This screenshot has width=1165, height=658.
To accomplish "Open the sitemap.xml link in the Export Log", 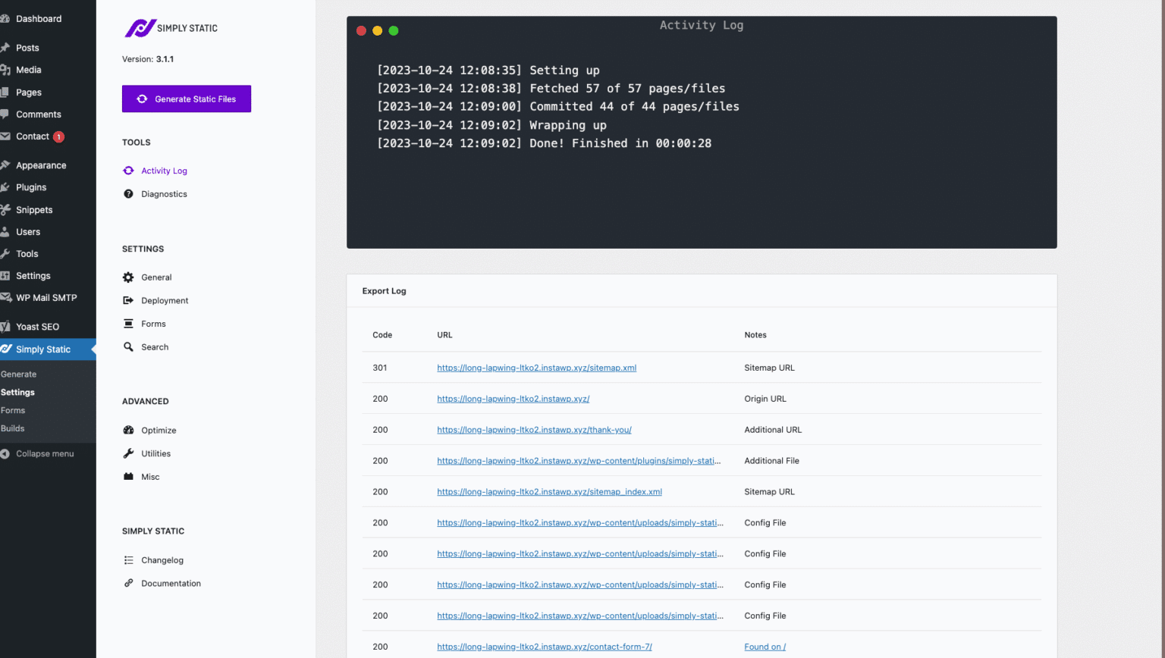I will tap(536, 368).
